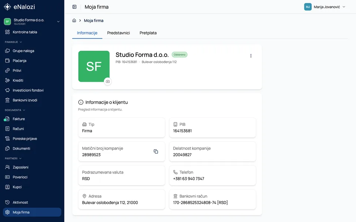356x222 pixels.
Task: Click the Moja firma page title in header
Action: point(96,7)
